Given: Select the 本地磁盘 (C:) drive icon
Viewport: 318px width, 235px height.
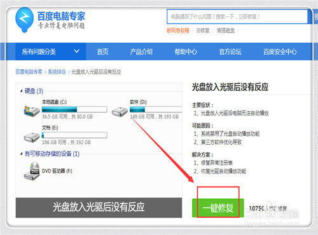Looking at the screenshot, I should [32, 111].
